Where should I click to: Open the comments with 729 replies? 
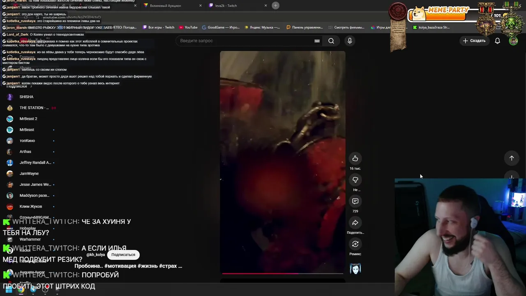coord(355,201)
